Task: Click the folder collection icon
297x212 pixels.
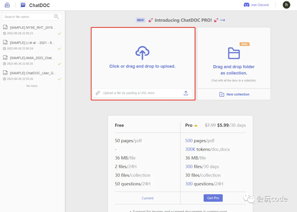Action: pos(234,53)
